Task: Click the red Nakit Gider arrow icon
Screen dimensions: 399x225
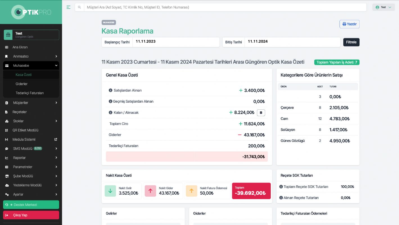Action: click(x=150, y=191)
